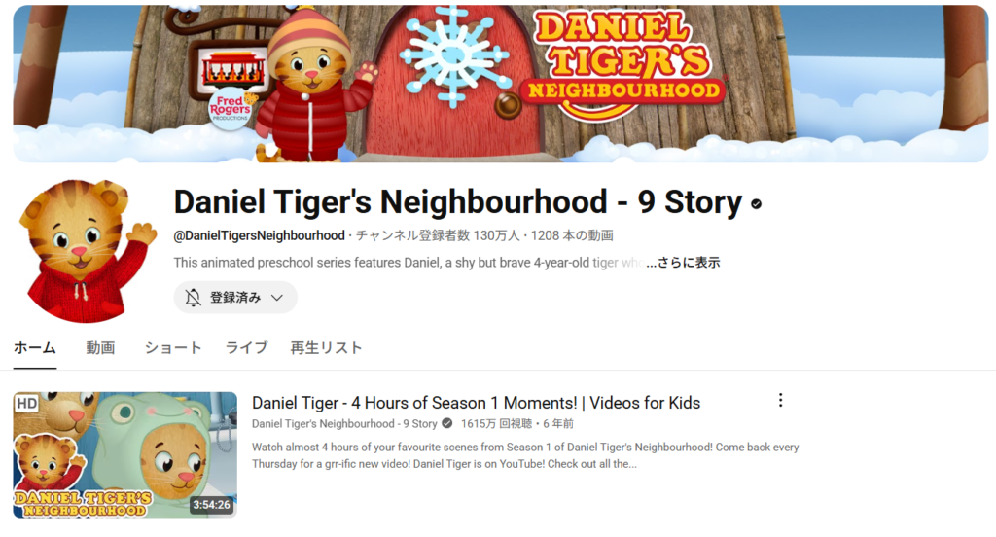Click the trolley sign icon in banner
The image size is (996, 537).
point(232,69)
